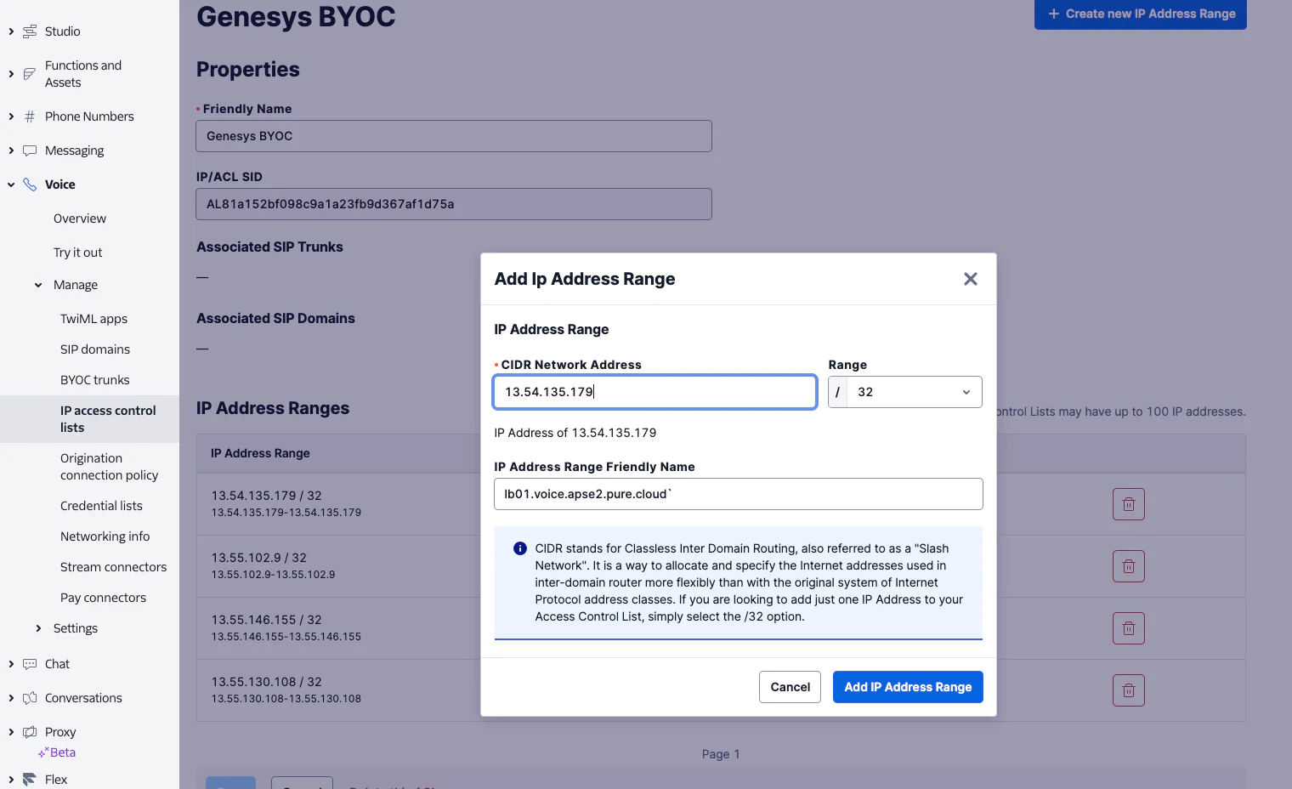The height and width of the screenshot is (789, 1292).
Task: Go to SIP domains
Action: click(95, 349)
